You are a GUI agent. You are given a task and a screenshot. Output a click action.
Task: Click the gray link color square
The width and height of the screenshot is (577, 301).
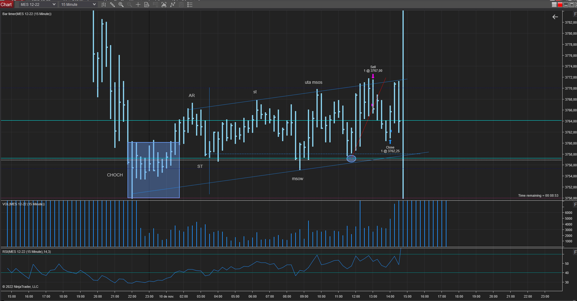click(x=554, y=4)
